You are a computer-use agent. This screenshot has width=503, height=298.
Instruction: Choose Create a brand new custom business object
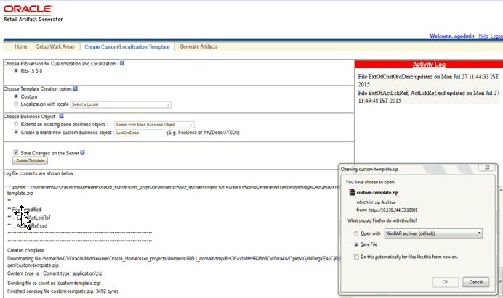[16, 132]
